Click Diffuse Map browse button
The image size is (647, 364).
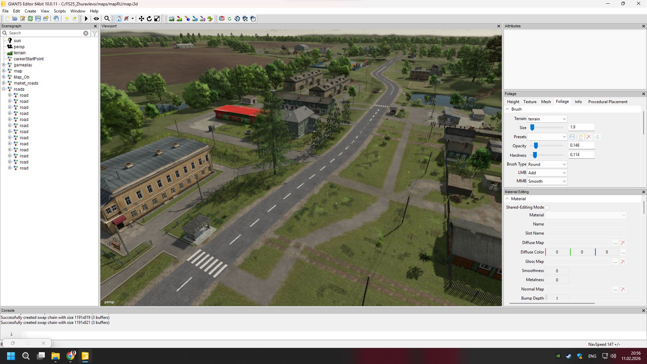[x=615, y=243]
